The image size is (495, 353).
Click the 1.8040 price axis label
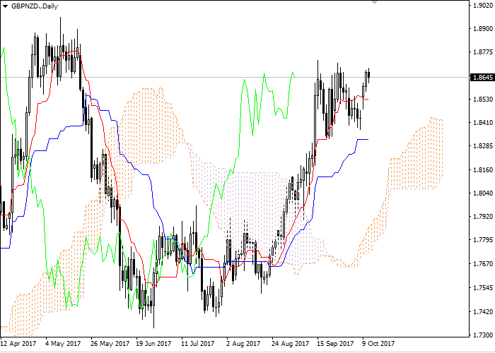coord(483,193)
